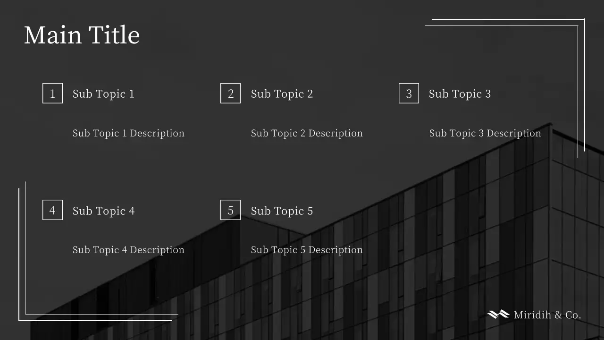Click the Sub Topic 2 Description text

pyautogui.click(x=307, y=133)
